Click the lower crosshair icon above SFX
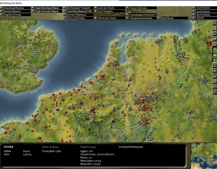The width and height of the screenshot is (217, 169). click(x=215, y=81)
